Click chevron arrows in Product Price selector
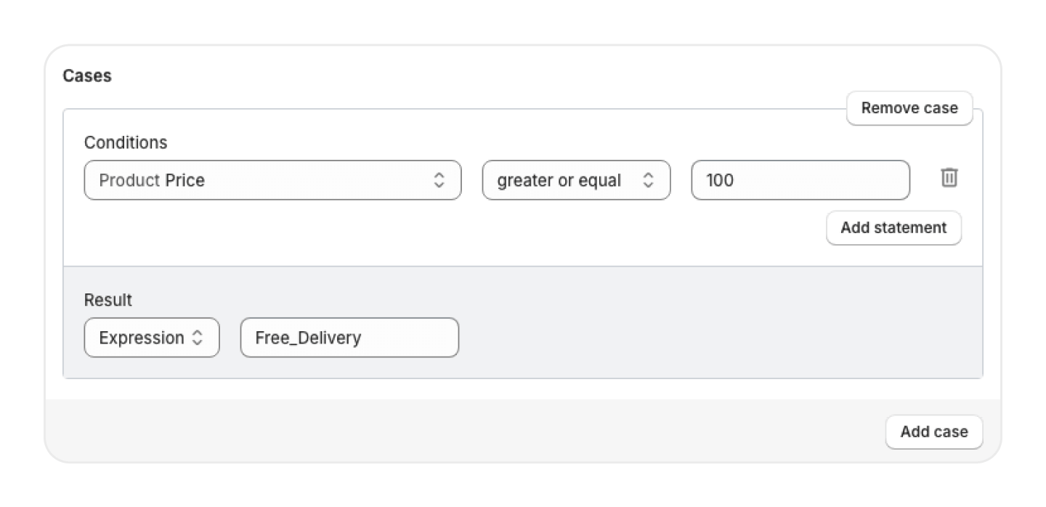Image resolution: width=1046 pixels, height=507 pixels. [439, 180]
